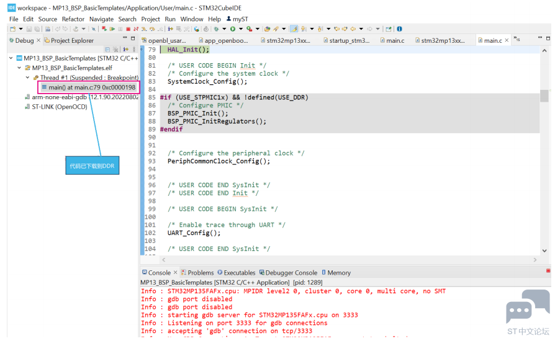The height and width of the screenshot is (341, 555).
Task: Click the Debug bug toolbar icon
Action: click(216, 29)
